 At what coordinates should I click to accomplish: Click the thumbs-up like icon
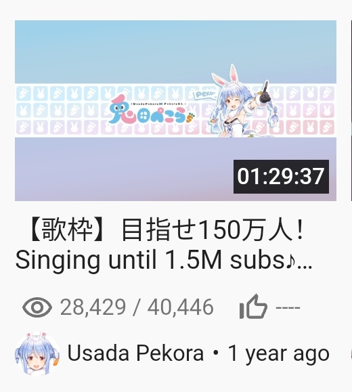(253, 307)
